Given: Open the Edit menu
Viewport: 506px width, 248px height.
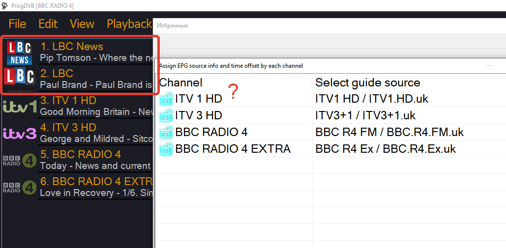Looking at the screenshot, I should (48, 24).
